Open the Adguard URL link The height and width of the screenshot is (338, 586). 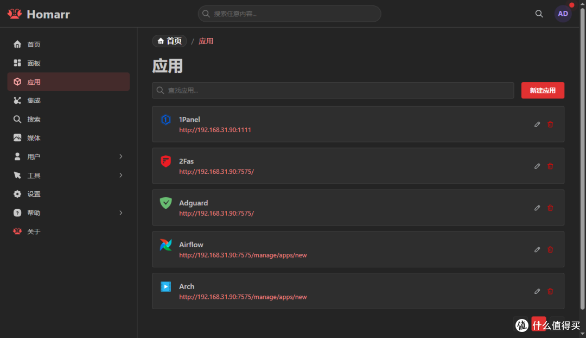coord(216,214)
